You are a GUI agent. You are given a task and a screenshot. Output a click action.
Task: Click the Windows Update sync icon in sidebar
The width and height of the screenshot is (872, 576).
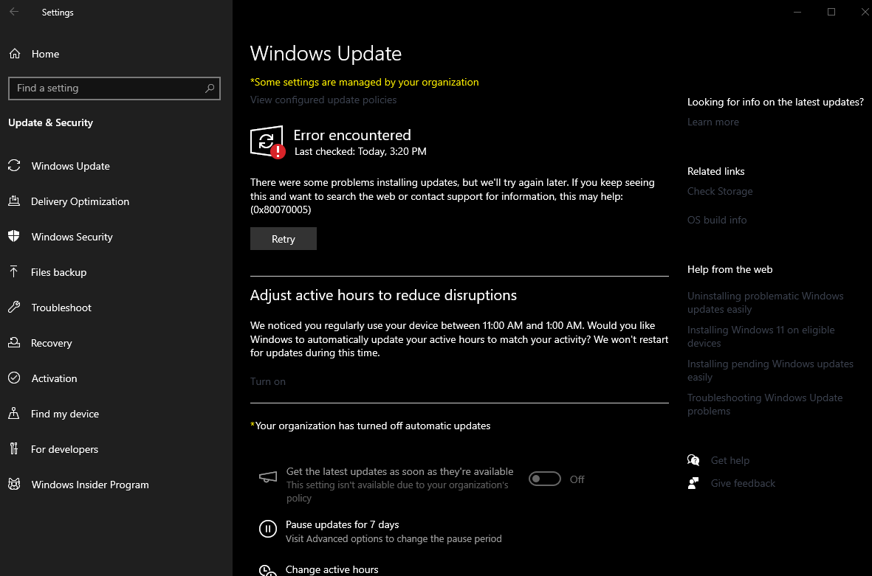click(15, 165)
